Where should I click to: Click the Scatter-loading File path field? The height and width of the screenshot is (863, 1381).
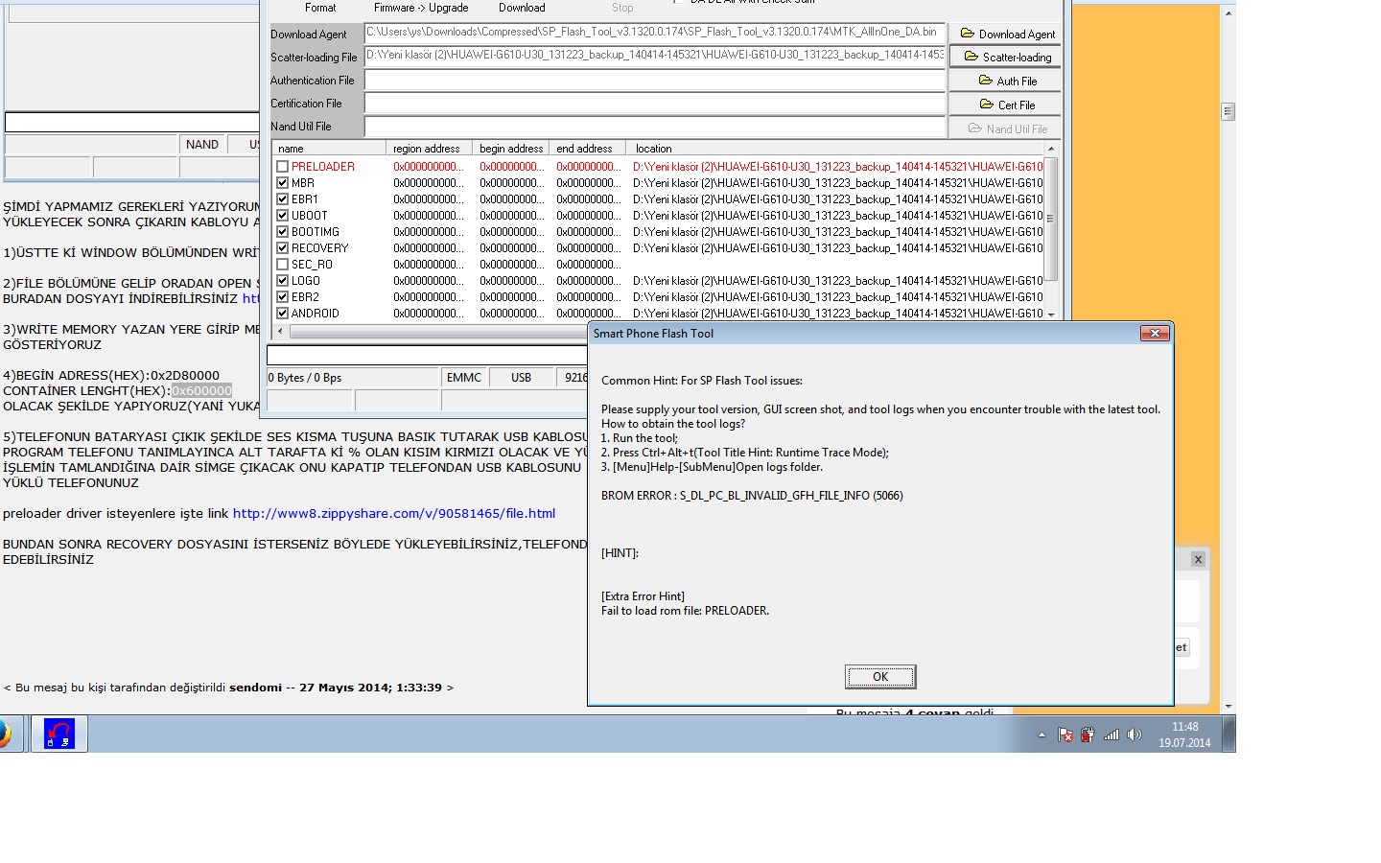[654, 57]
